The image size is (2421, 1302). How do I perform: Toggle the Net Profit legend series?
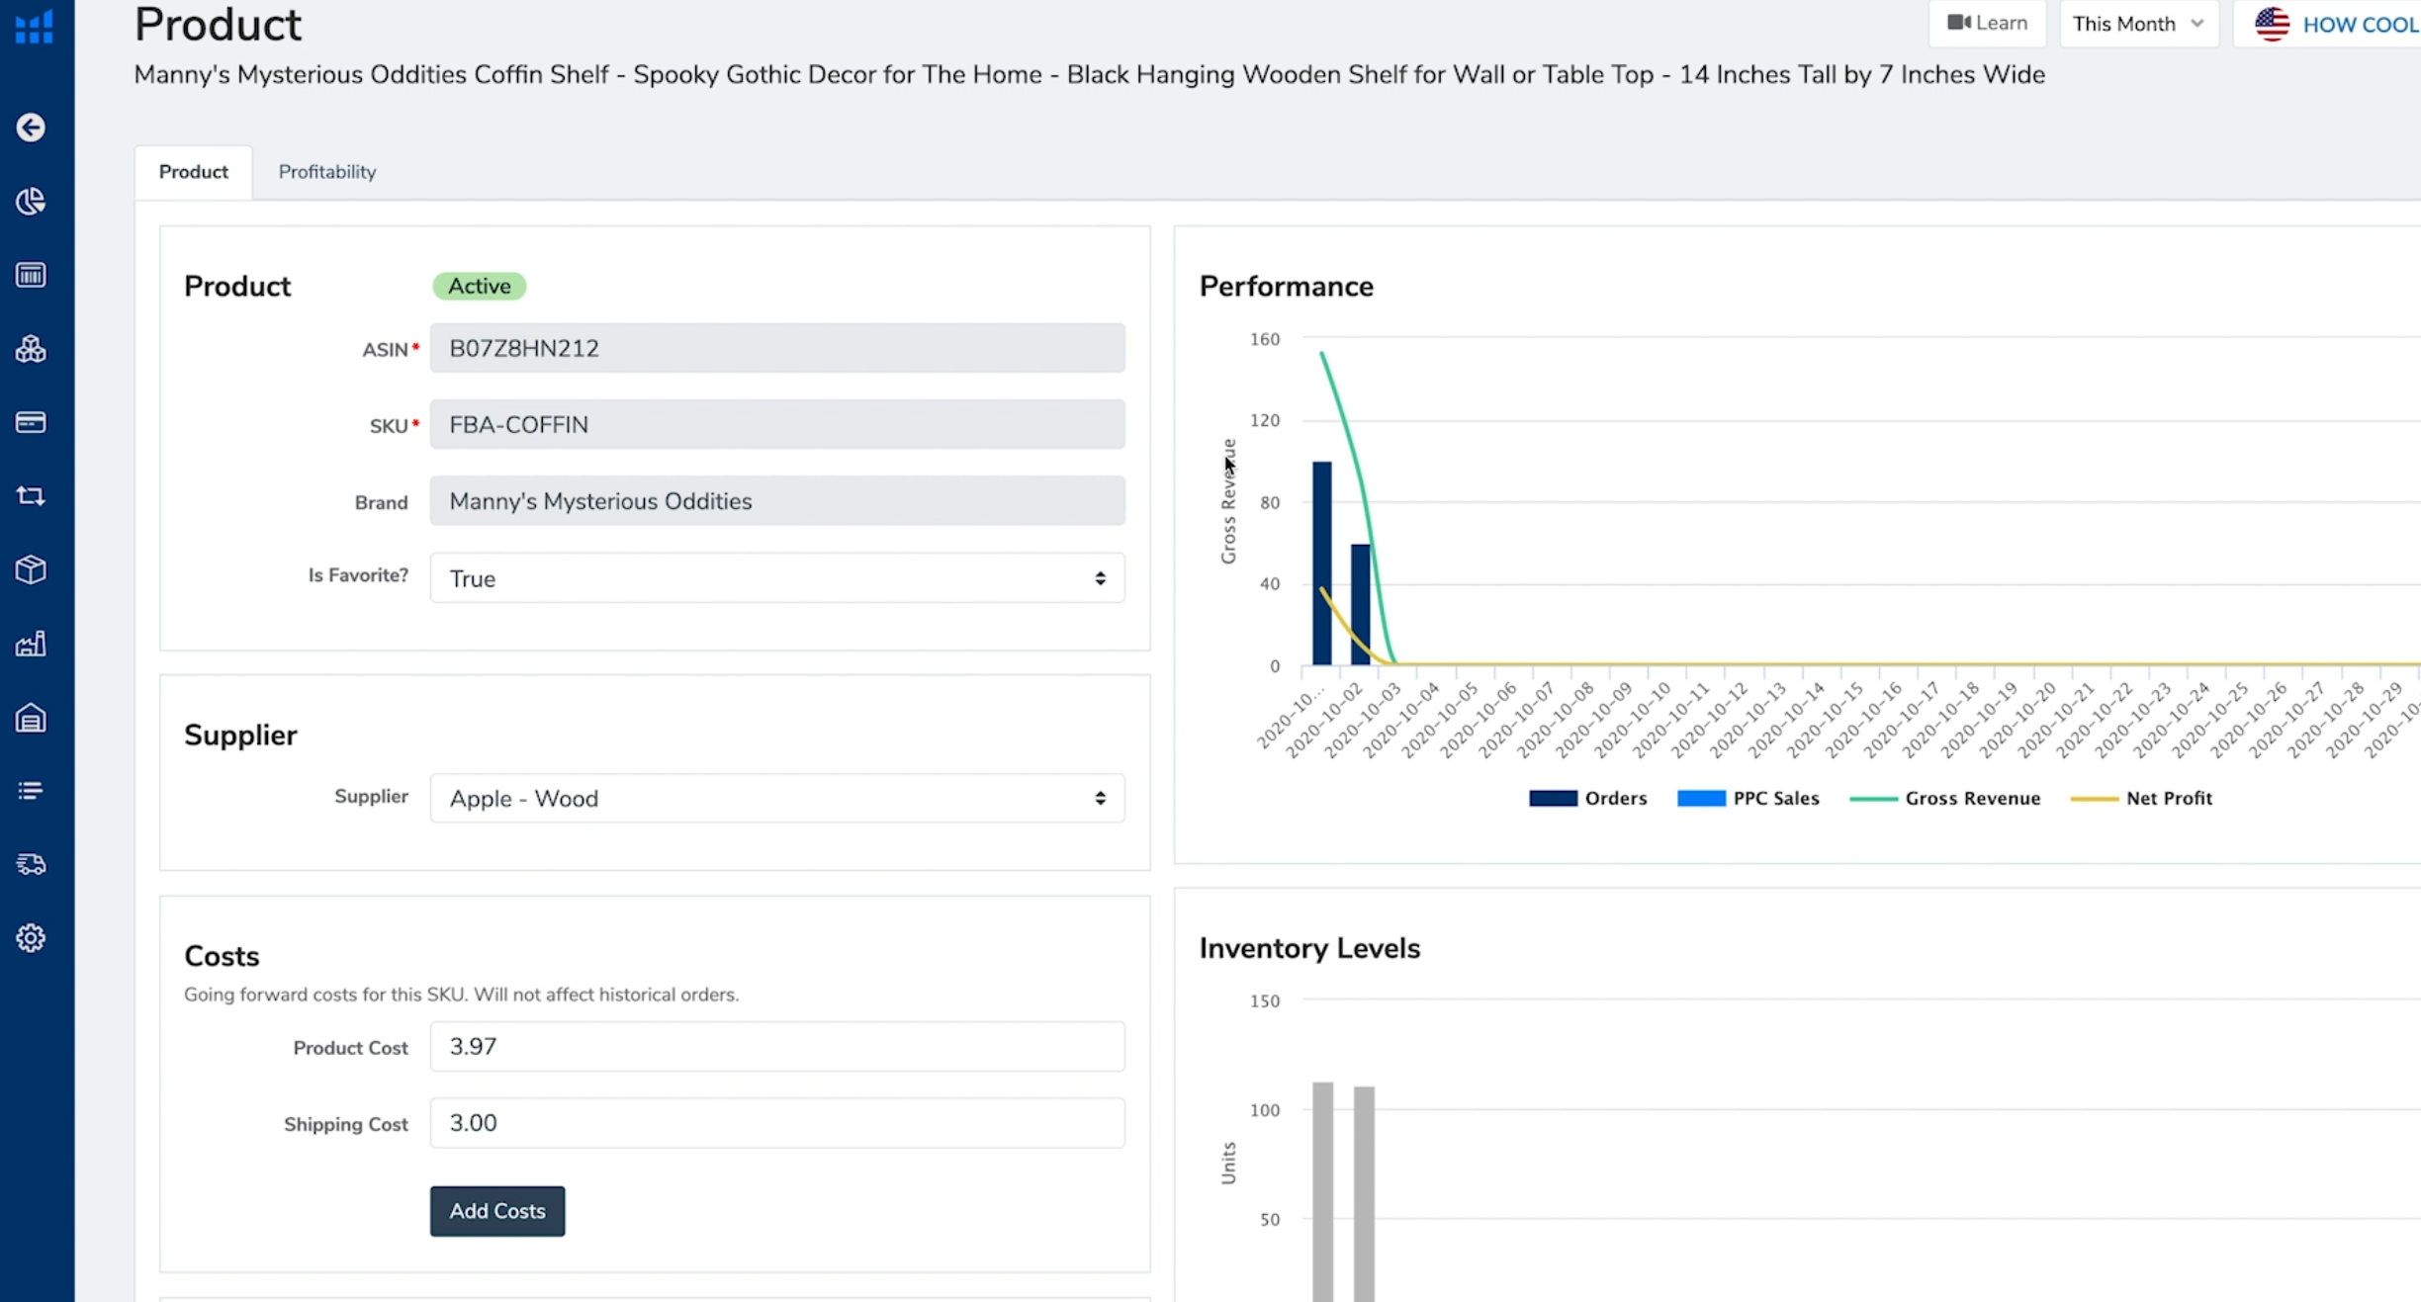click(2168, 799)
